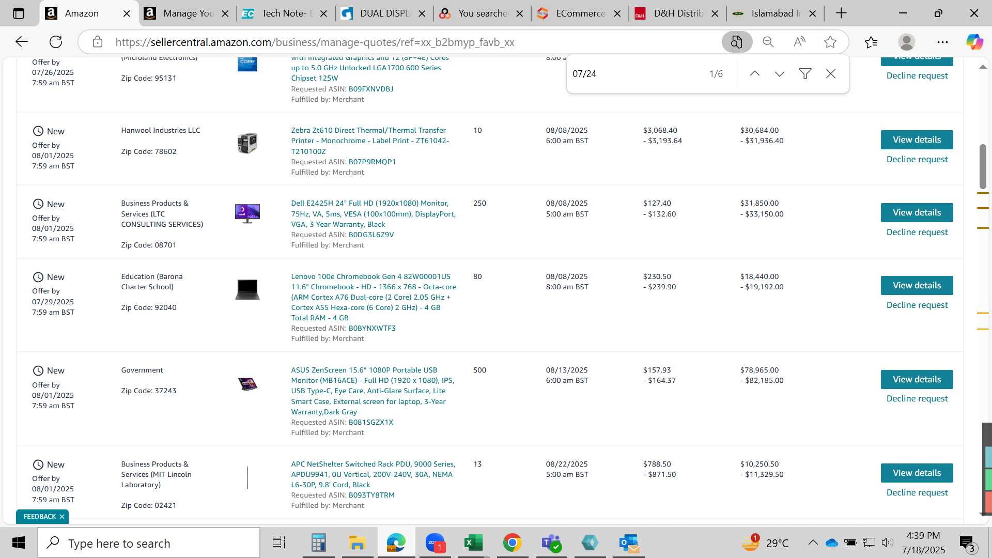Close the Tech Note tab

click(323, 14)
